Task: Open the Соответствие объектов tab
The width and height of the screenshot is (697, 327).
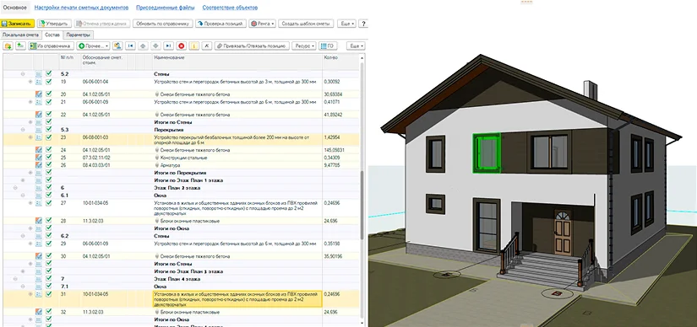Action: click(230, 8)
